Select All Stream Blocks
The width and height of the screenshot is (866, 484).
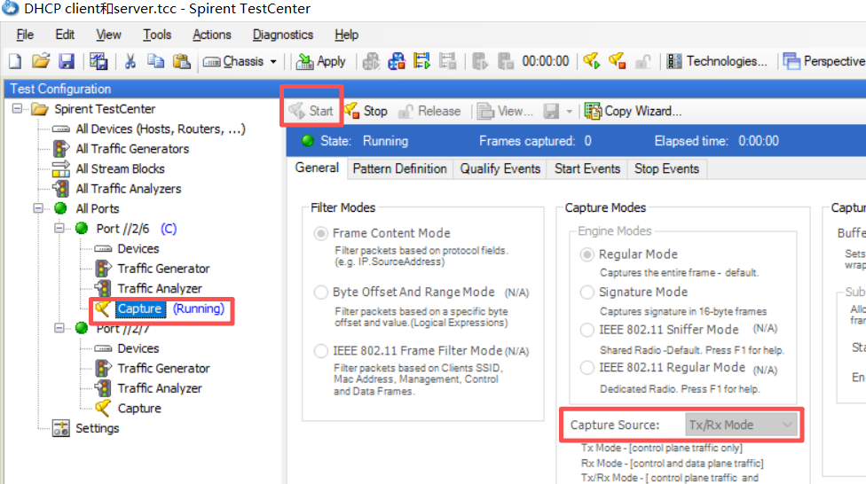tap(120, 168)
